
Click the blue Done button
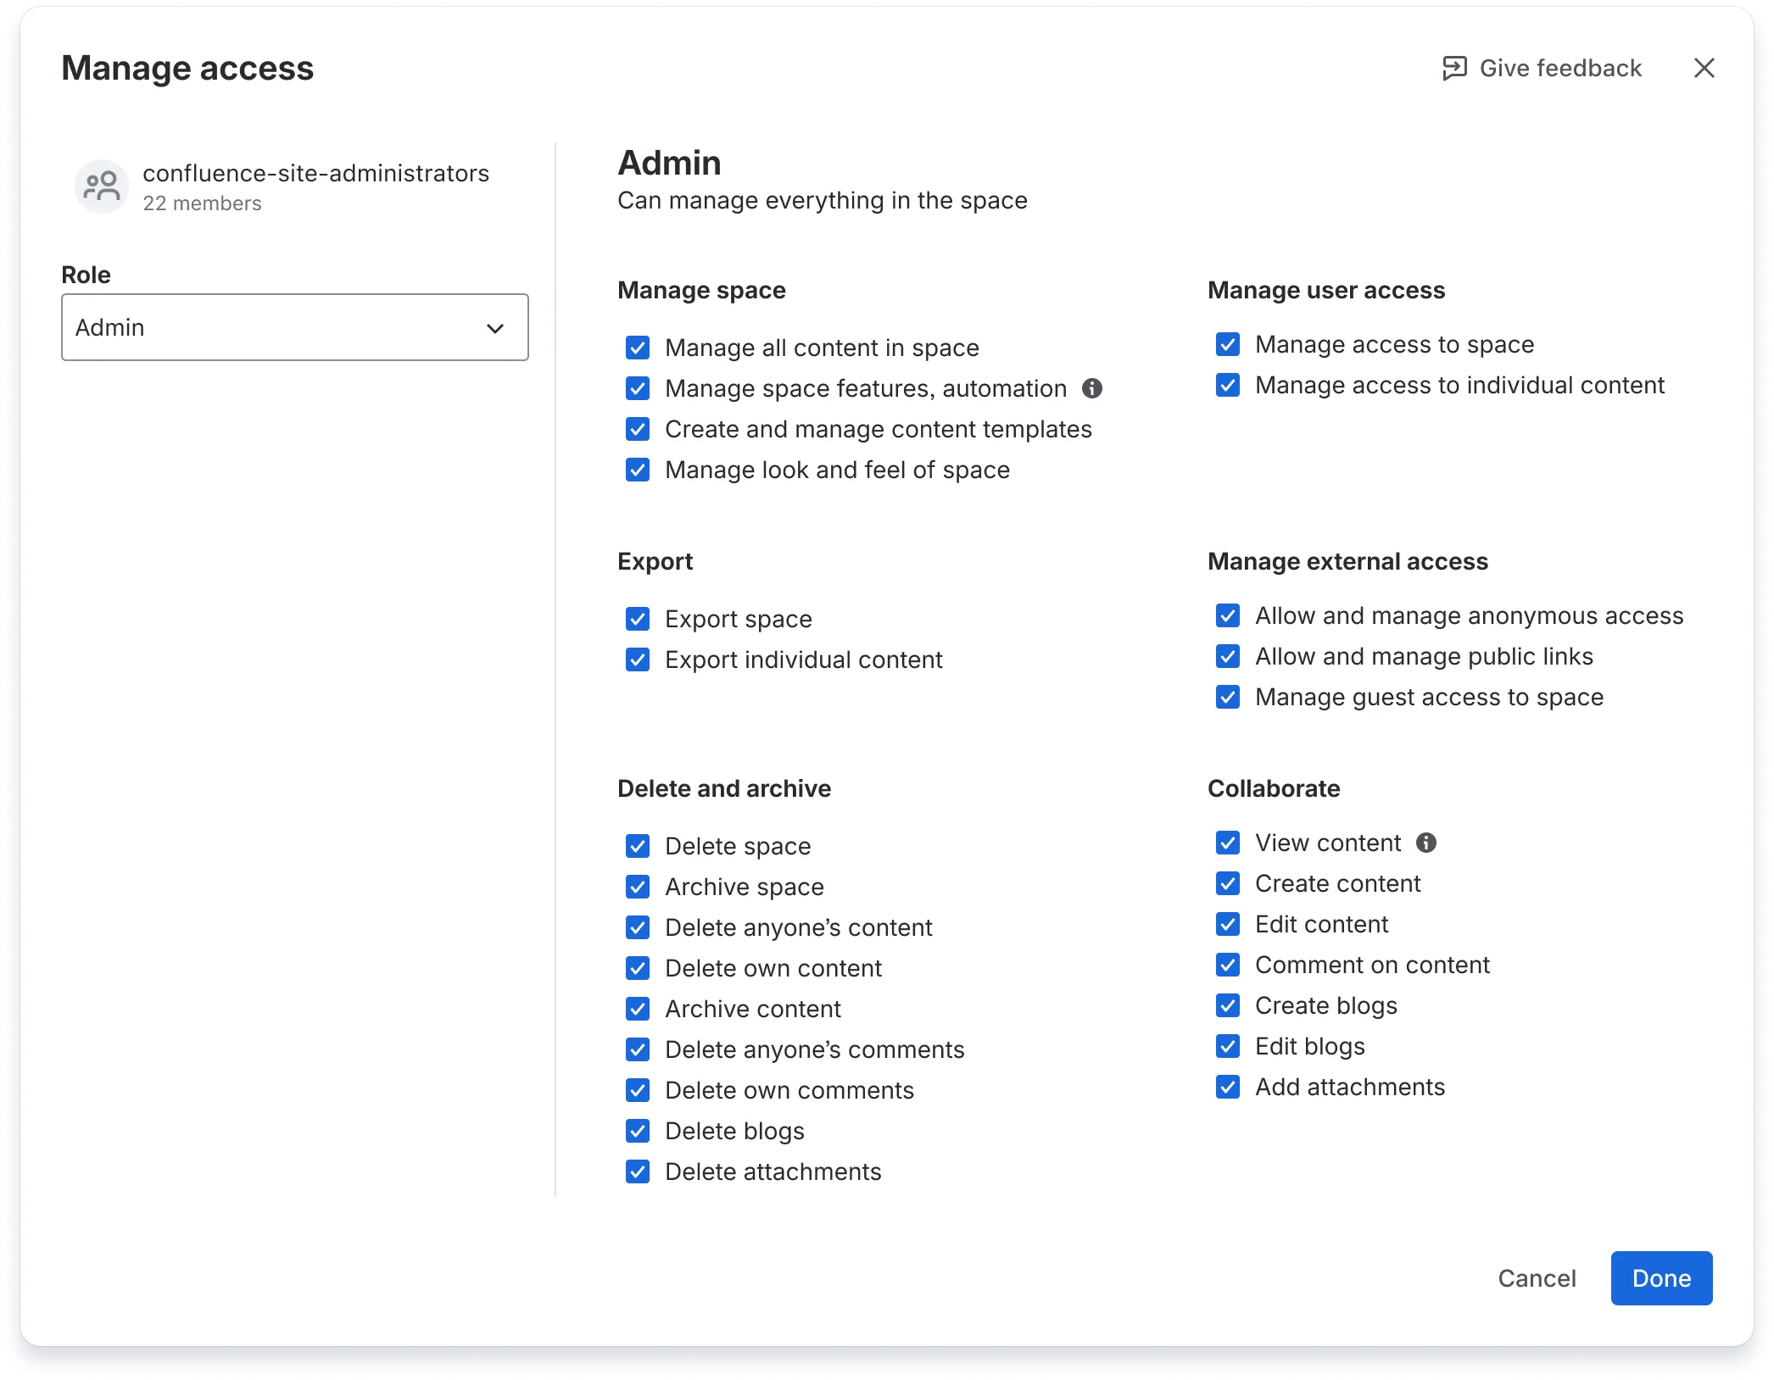[x=1661, y=1278]
